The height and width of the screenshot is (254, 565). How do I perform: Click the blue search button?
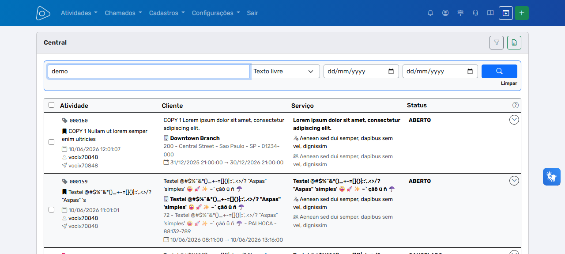tap(499, 71)
